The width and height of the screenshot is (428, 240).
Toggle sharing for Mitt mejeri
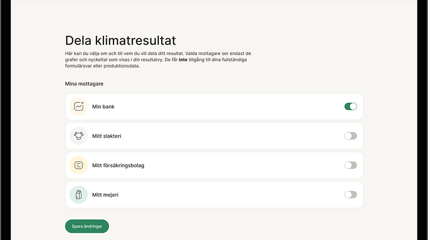(351, 195)
